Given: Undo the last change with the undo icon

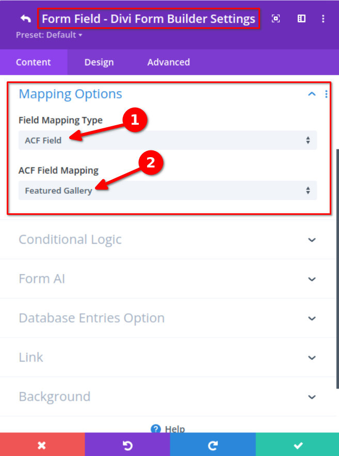Looking at the screenshot, I should click(x=127, y=444).
